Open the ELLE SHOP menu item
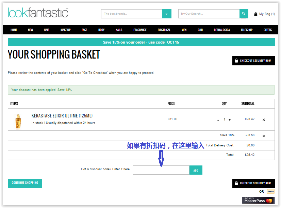 (247, 30)
